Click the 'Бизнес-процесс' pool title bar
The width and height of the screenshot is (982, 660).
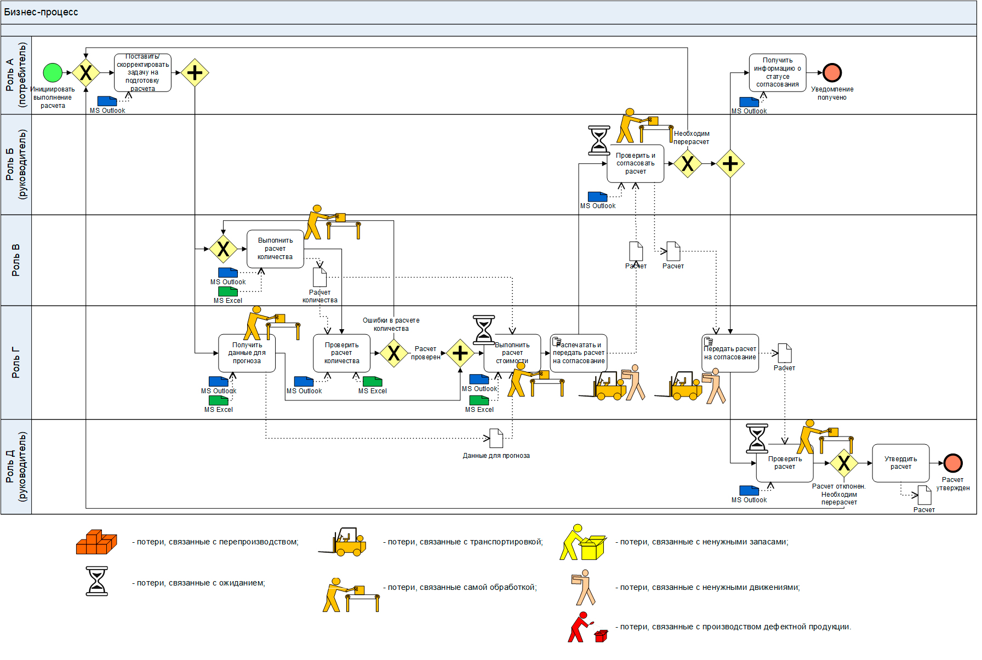(x=488, y=12)
